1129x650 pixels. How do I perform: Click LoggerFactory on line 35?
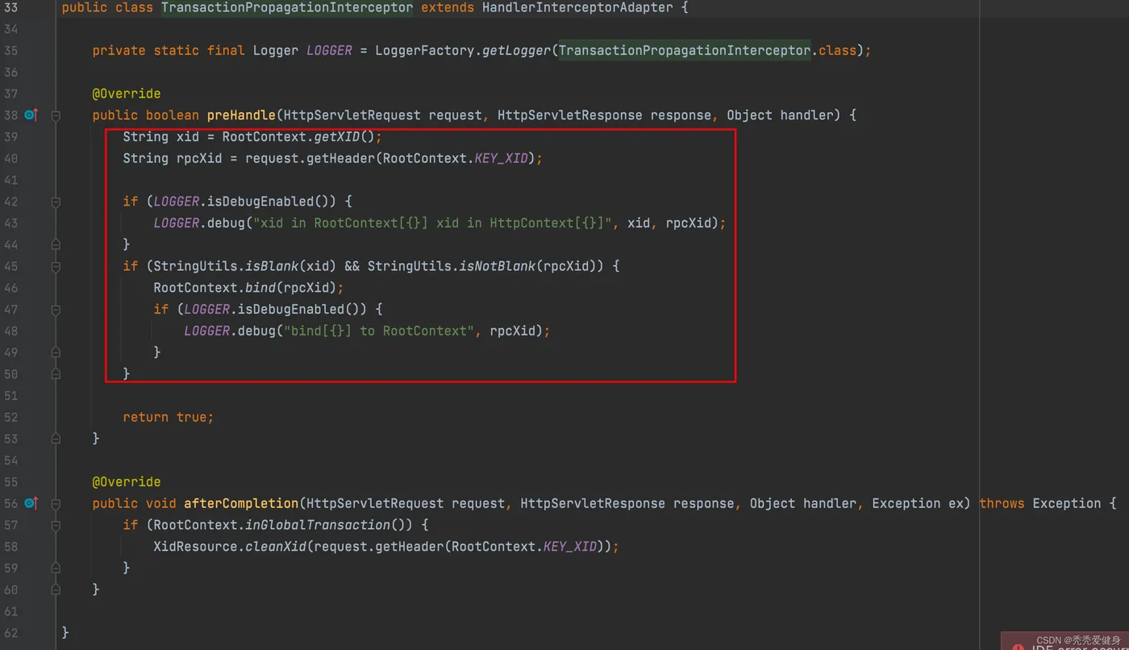pyautogui.click(x=424, y=50)
